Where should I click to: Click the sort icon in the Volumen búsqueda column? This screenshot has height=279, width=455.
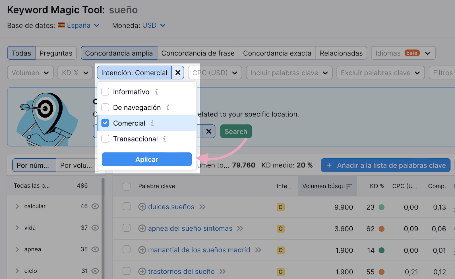349,186
